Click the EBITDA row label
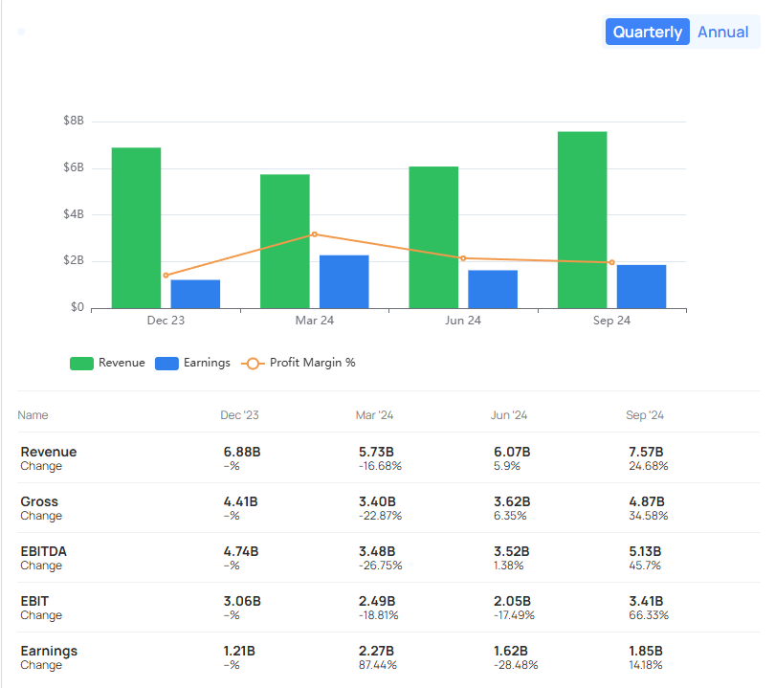Screen dimensions: 775x688 pyautogui.click(x=43, y=551)
